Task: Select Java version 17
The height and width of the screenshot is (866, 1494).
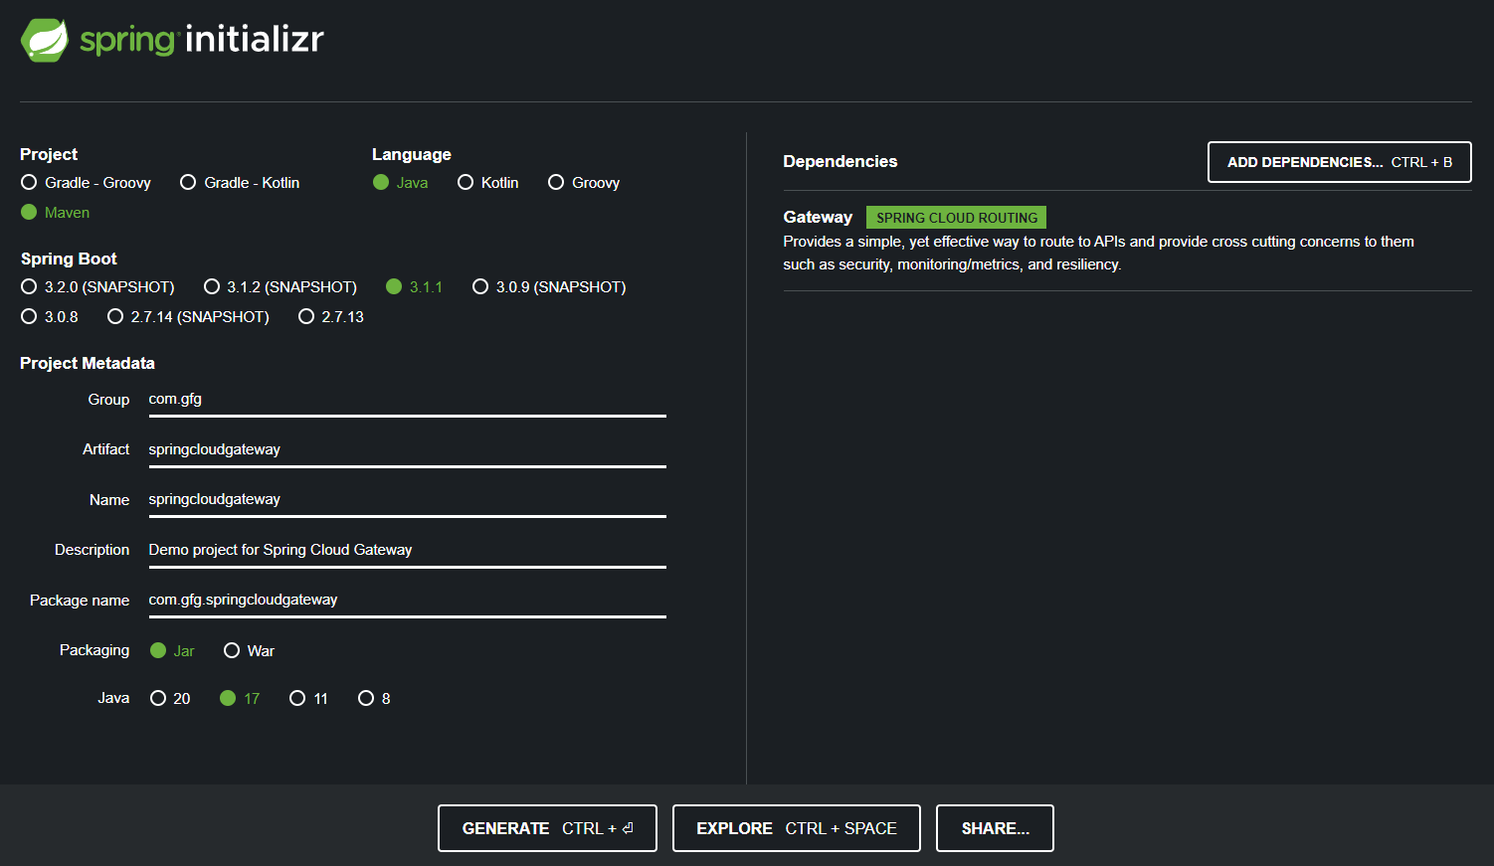Action: [x=240, y=699]
